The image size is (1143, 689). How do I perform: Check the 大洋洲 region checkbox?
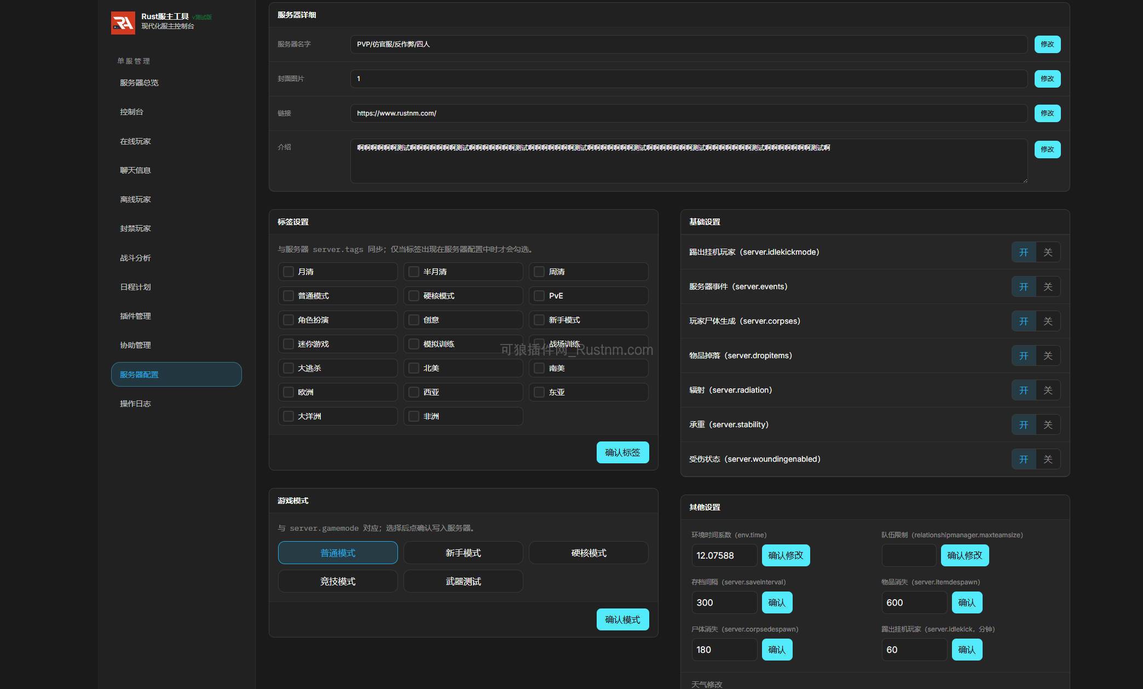coord(288,416)
